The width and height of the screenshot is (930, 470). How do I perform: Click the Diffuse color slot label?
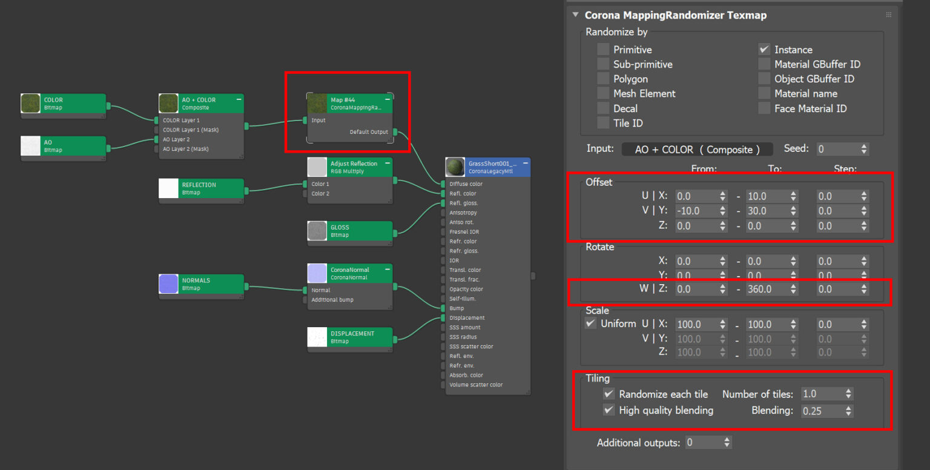coord(465,184)
